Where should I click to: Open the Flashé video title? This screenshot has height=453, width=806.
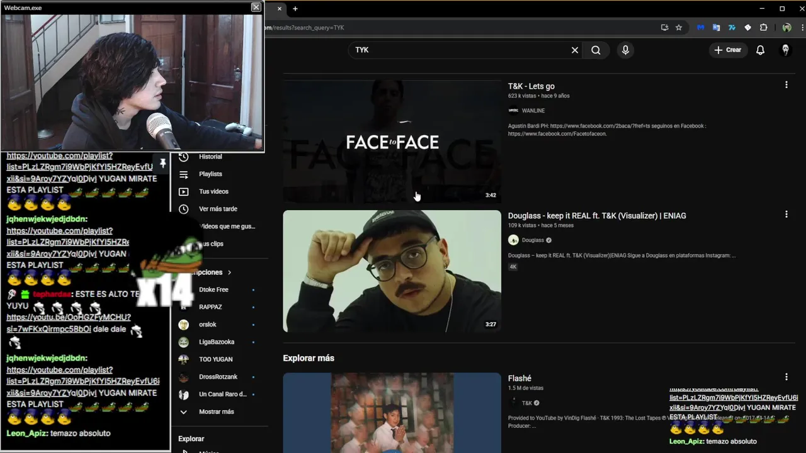tap(519, 378)
